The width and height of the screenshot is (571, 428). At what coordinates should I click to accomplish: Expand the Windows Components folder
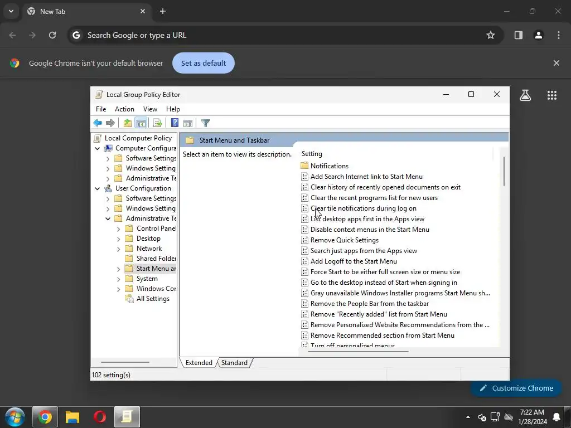point(118,289)
